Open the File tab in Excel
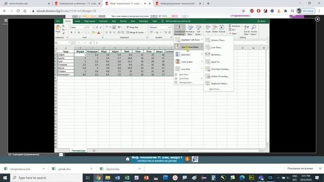 [x=58, y=21]
